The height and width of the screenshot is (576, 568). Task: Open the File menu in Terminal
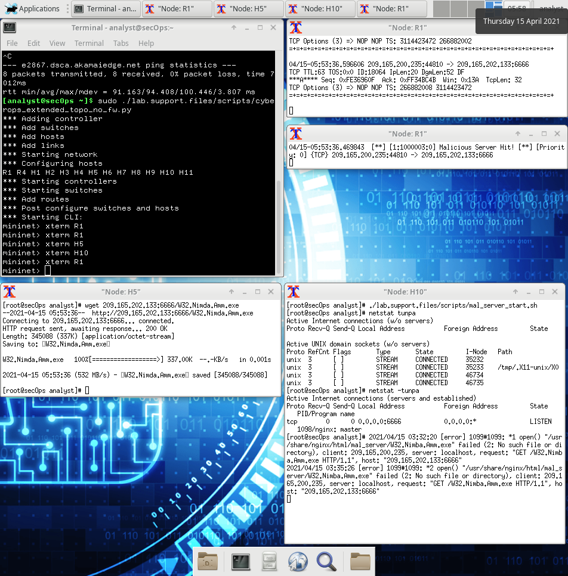(12, 44)
